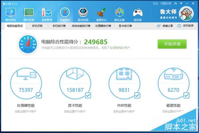199x133 pixels.
Task: Click processor score 75397
Action: click(26, 90)
